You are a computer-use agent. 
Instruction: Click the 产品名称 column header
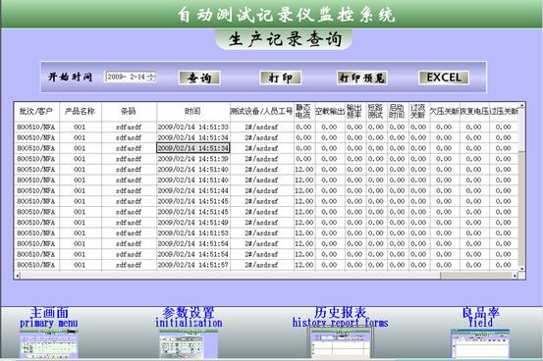pos(81,112)
